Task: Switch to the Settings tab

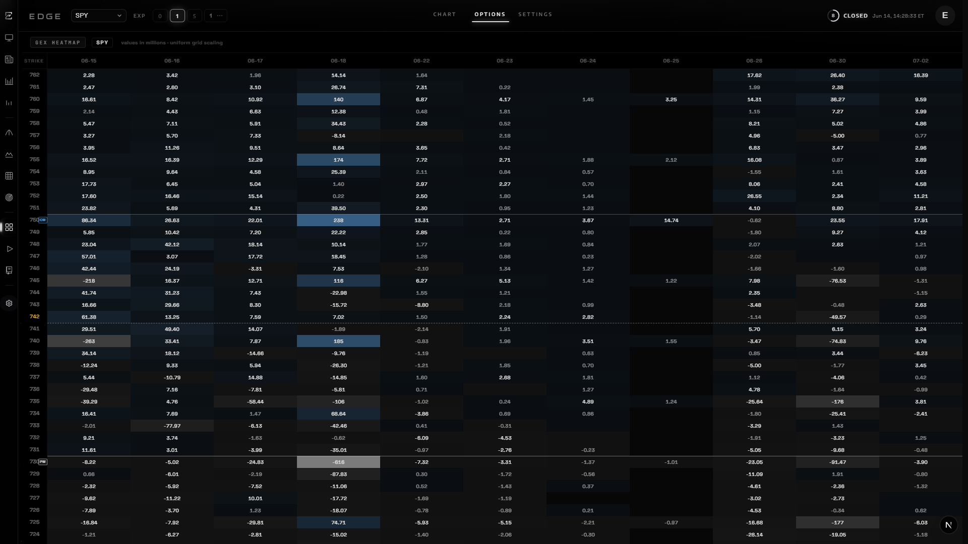Action: (x=535, y=14)
